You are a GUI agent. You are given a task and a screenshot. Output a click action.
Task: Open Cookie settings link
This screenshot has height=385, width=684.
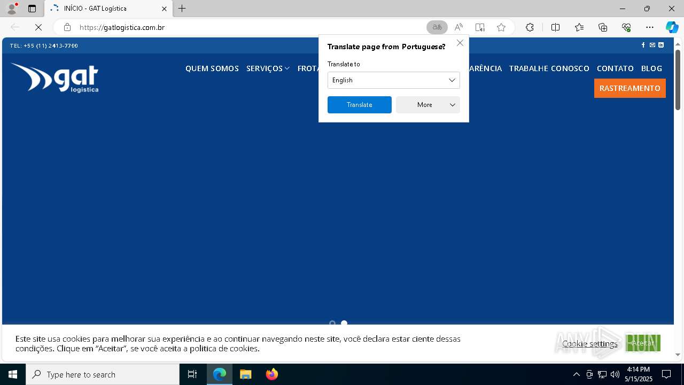[590, 343]
